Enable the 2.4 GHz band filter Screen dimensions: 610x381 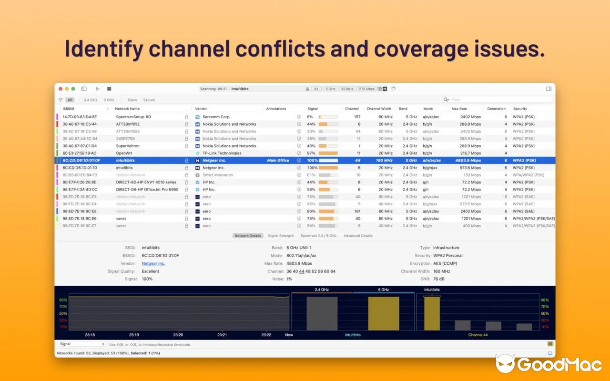pyautogui.click(x=91, y=100)
